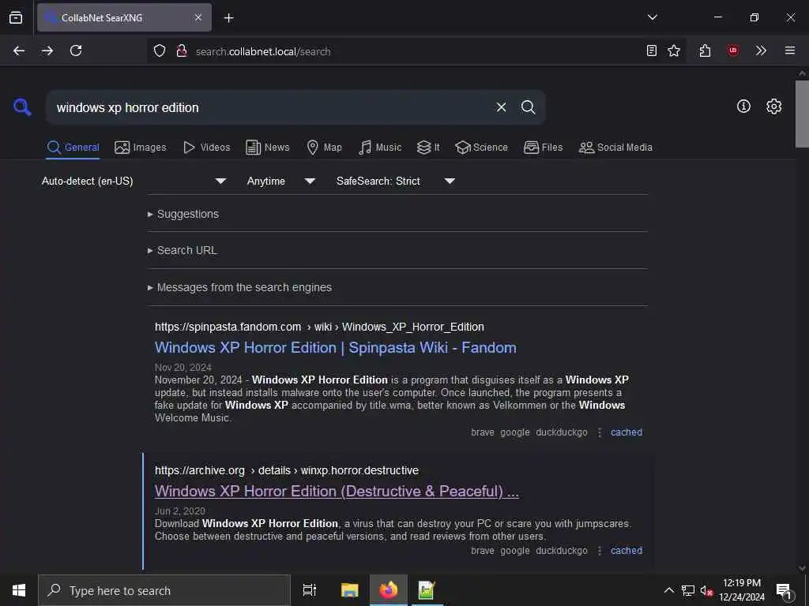Open Firefox View icon

pyautogui.click(x=16, y=17)
